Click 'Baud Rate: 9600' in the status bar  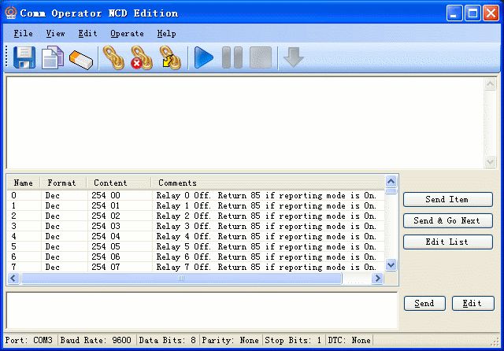96,341
